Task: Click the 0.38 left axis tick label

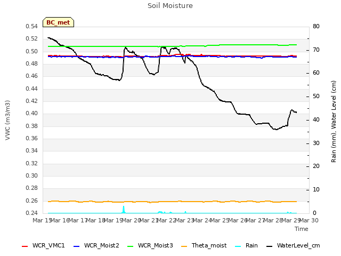Action: pos(32,126)
